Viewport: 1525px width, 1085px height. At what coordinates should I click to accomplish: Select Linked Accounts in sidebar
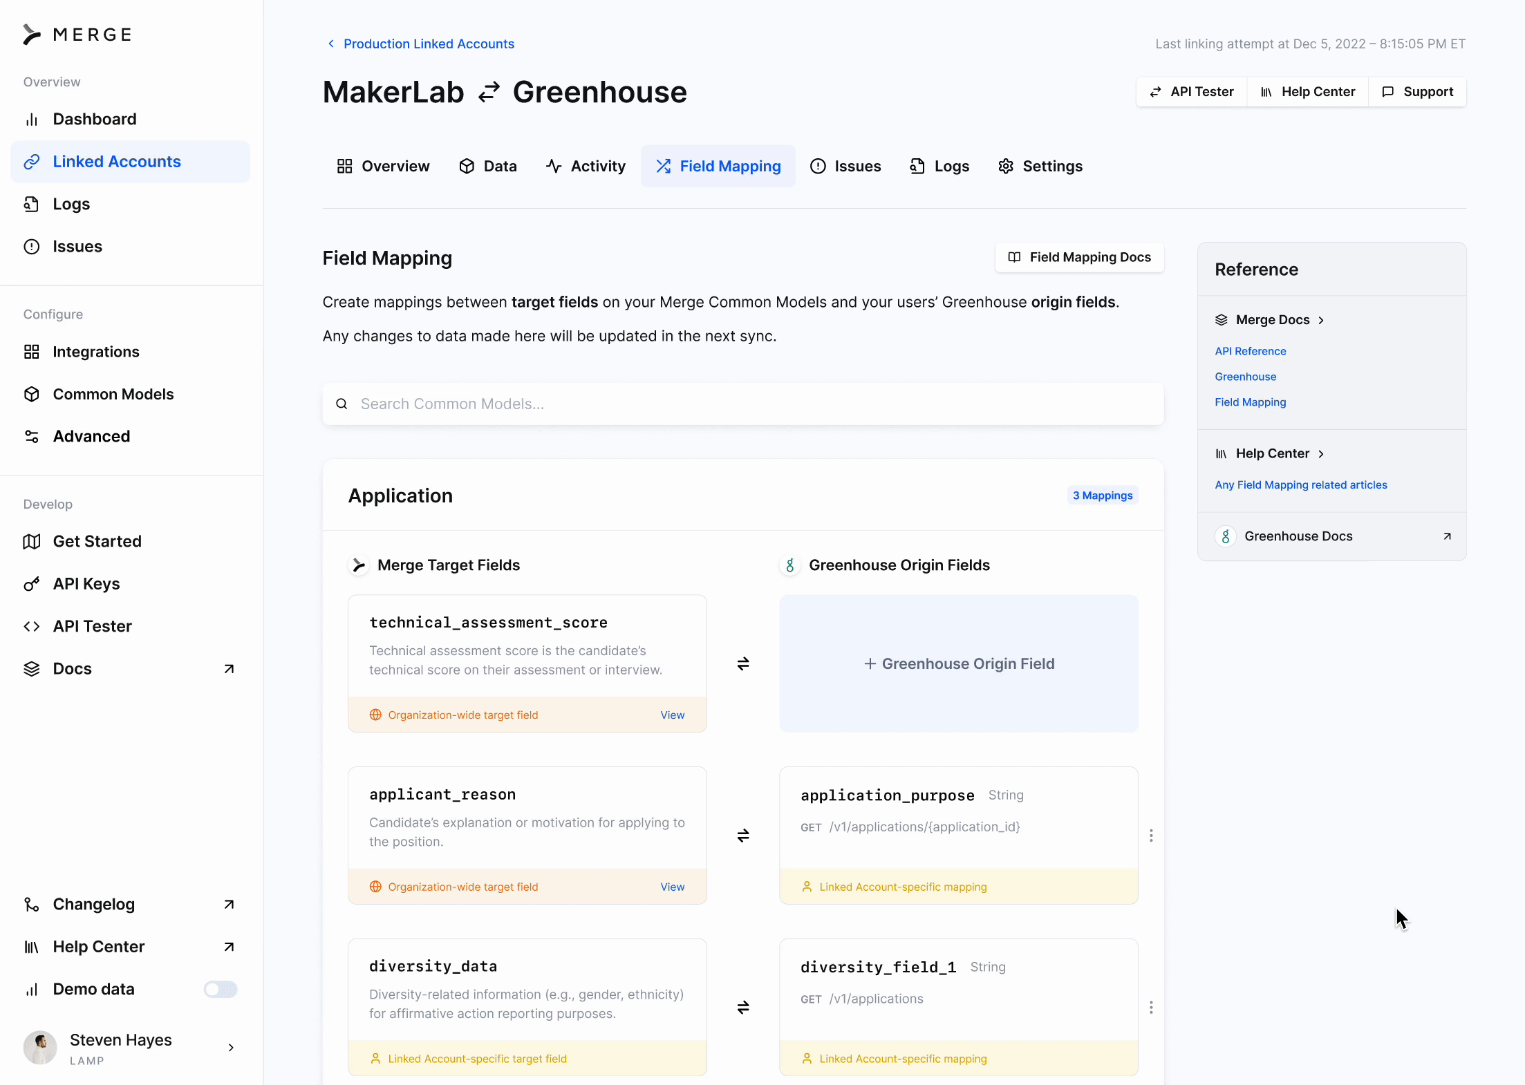click(130, 162)
